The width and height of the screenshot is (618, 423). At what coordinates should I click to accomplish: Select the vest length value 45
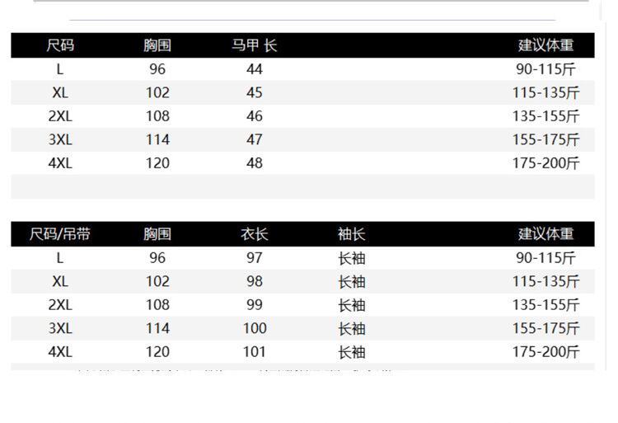coord(254,92)
